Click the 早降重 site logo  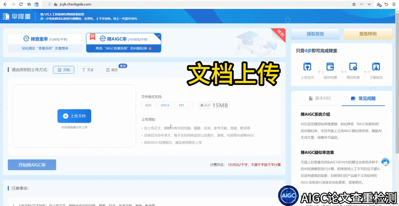pyautogui.click(x=17, y=16)
